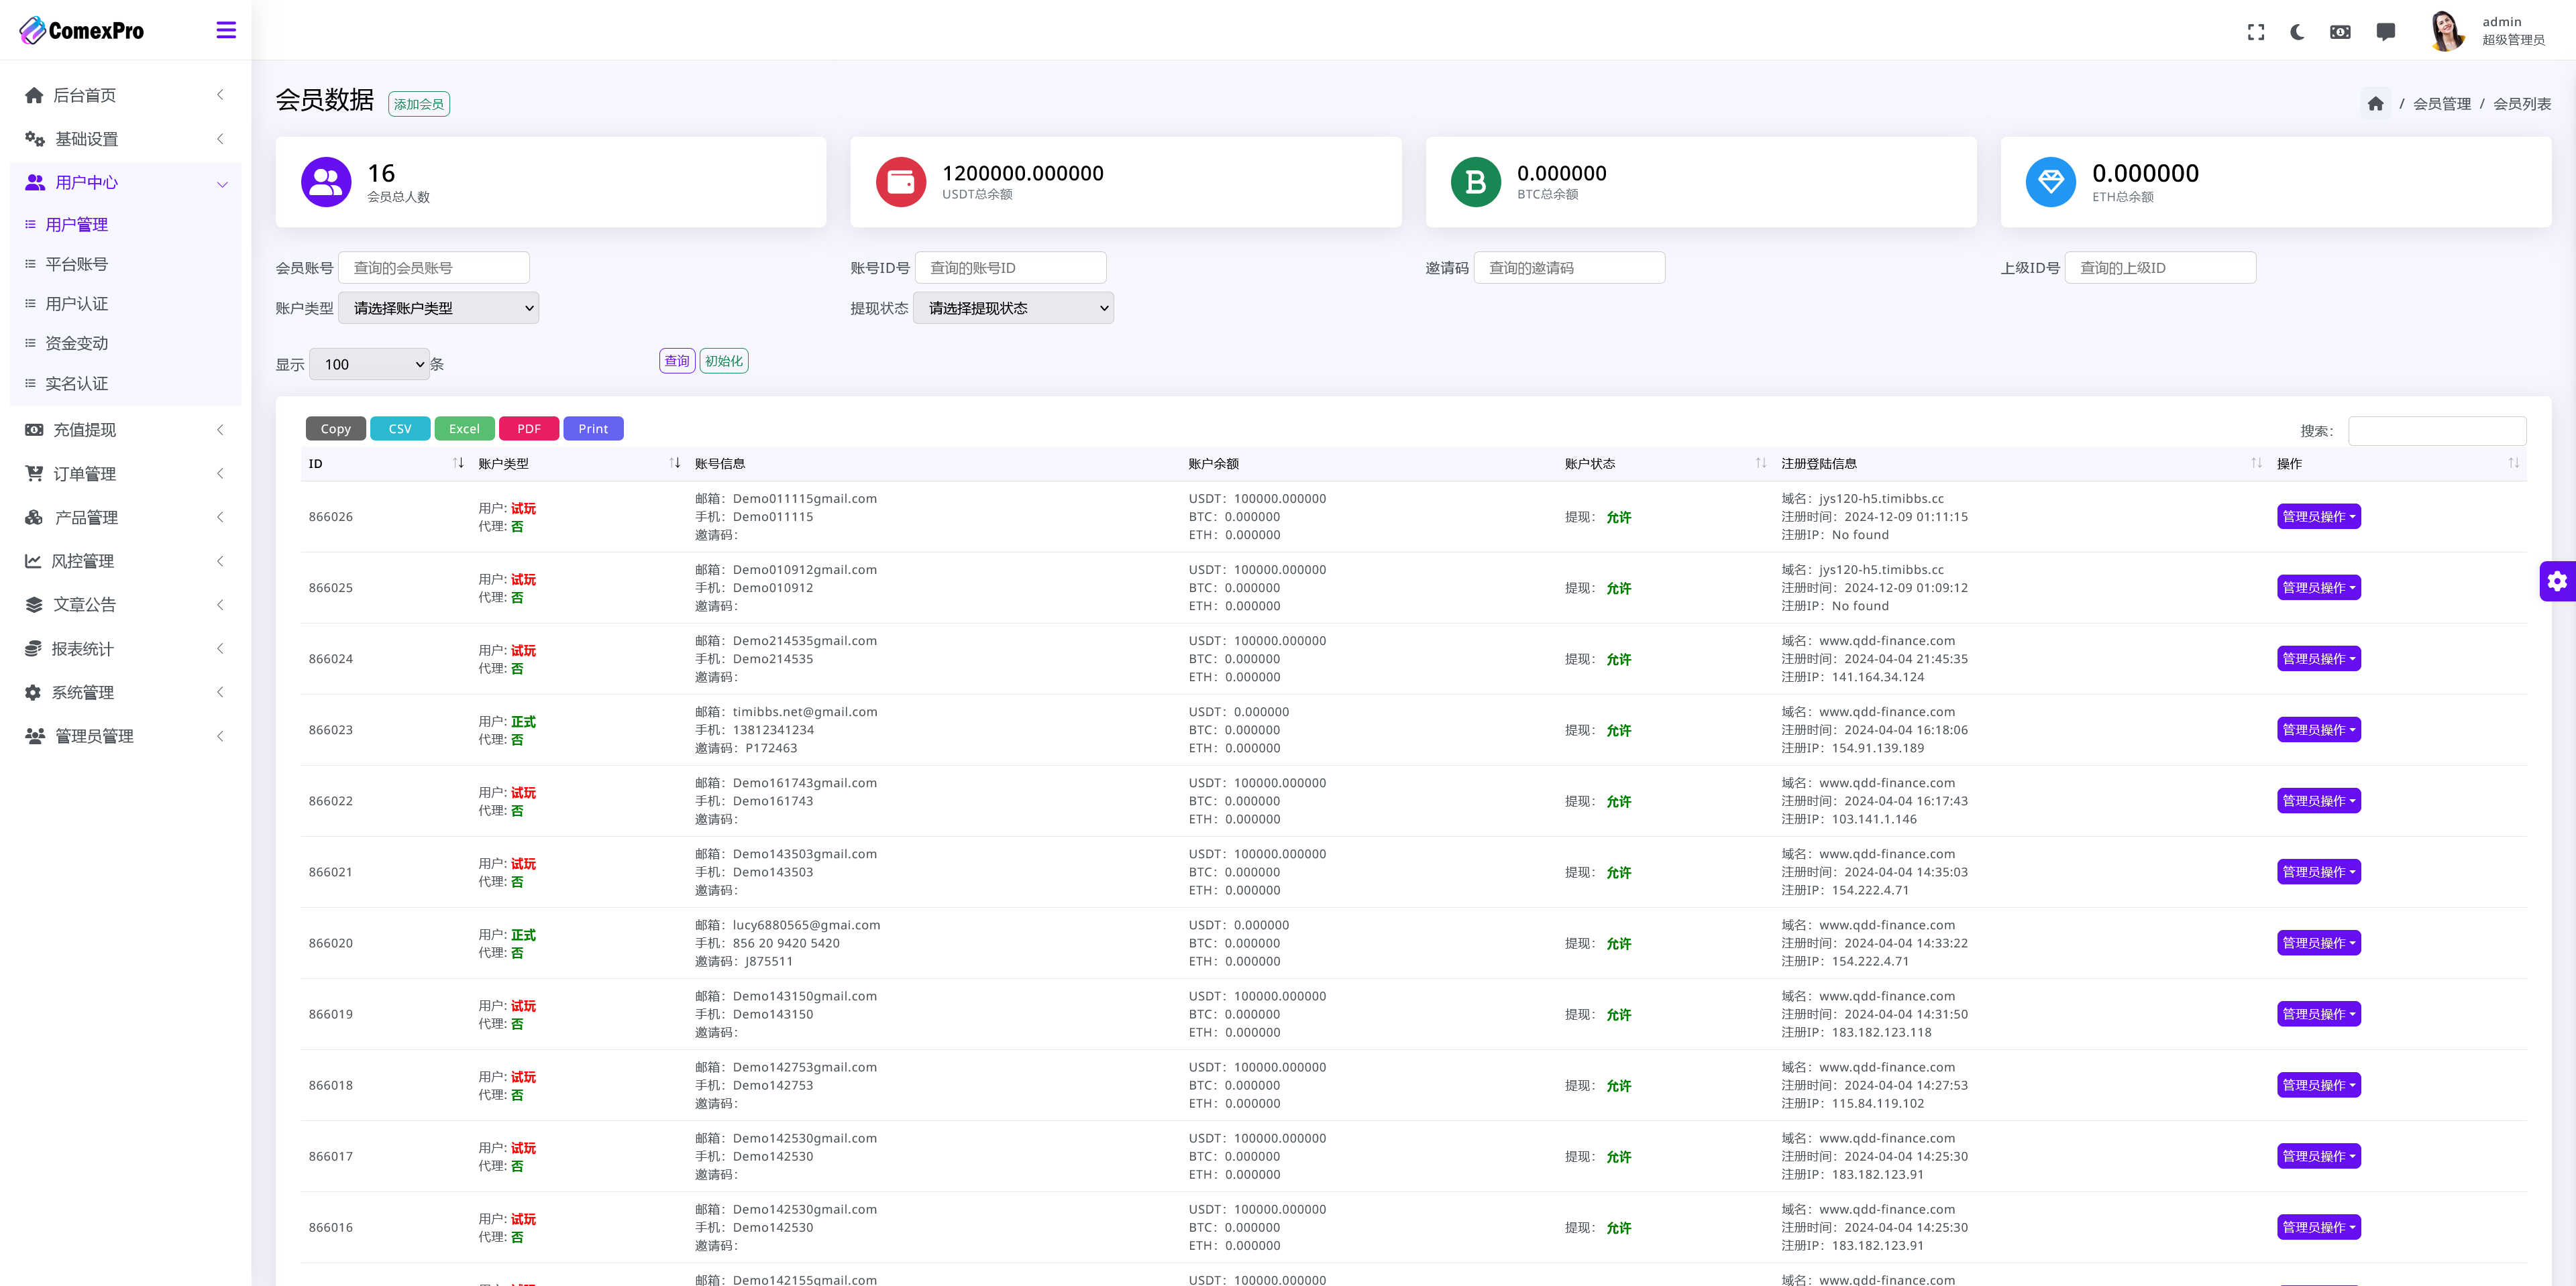This screenshot has width=2576, height=1286.
Task: Open the chat message icon
Action: 2385,32
